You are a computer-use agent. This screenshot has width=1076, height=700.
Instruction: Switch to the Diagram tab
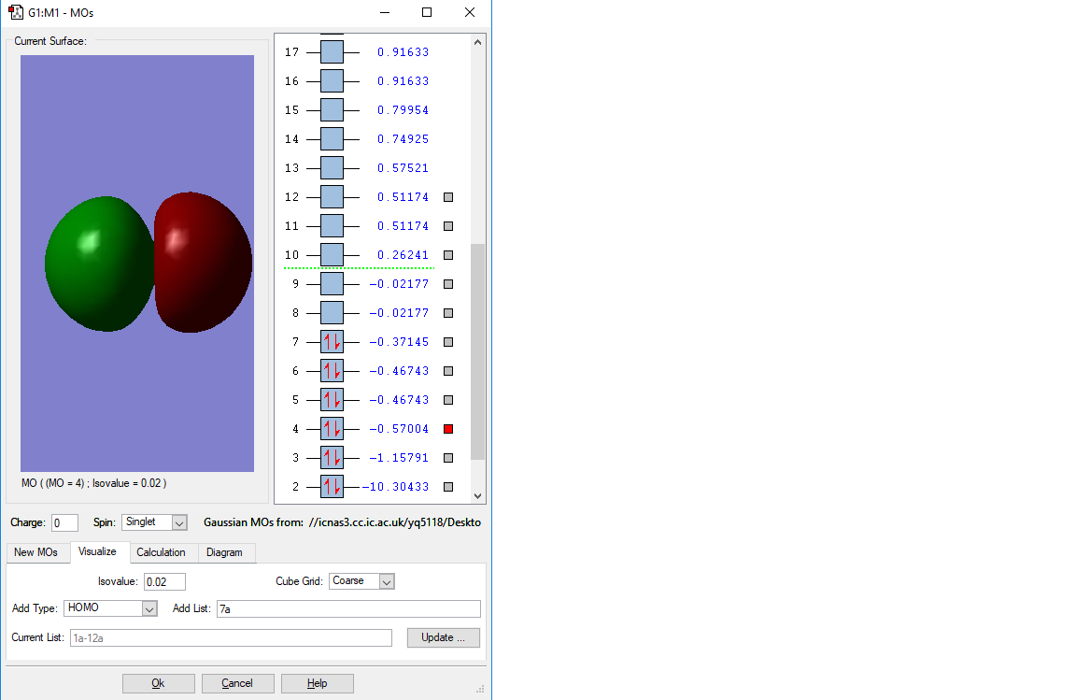pos(224,552)
